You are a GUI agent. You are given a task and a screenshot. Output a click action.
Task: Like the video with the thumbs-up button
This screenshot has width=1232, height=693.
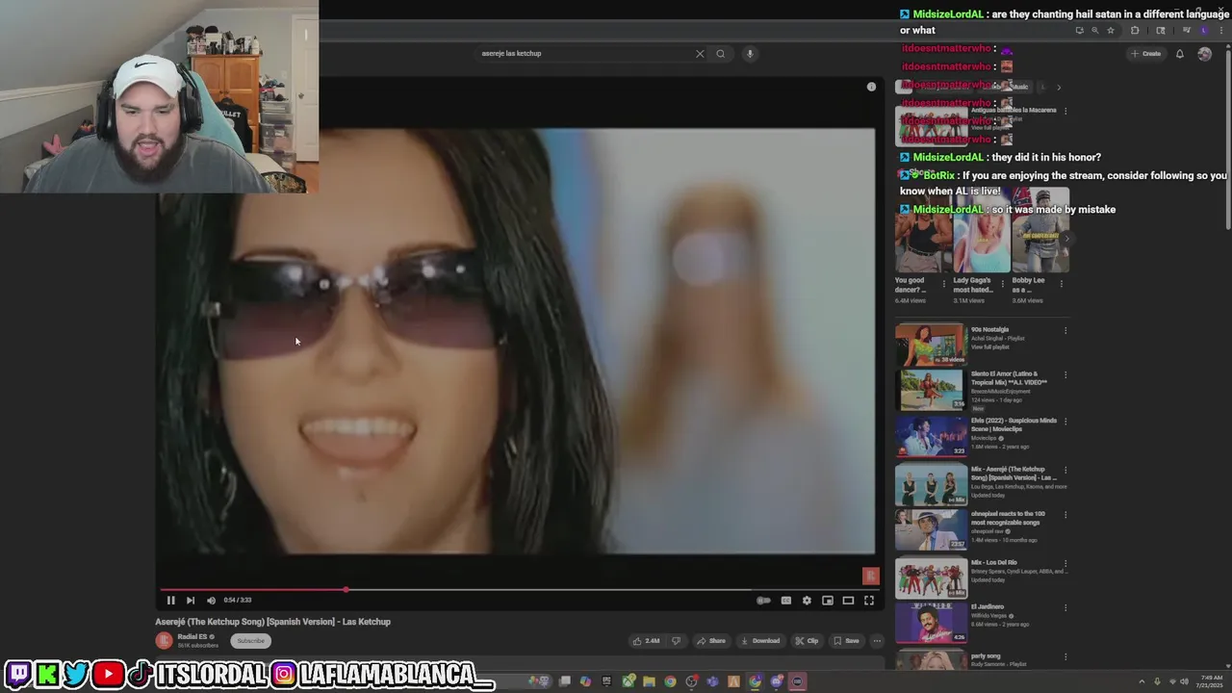tap(646, 641)
